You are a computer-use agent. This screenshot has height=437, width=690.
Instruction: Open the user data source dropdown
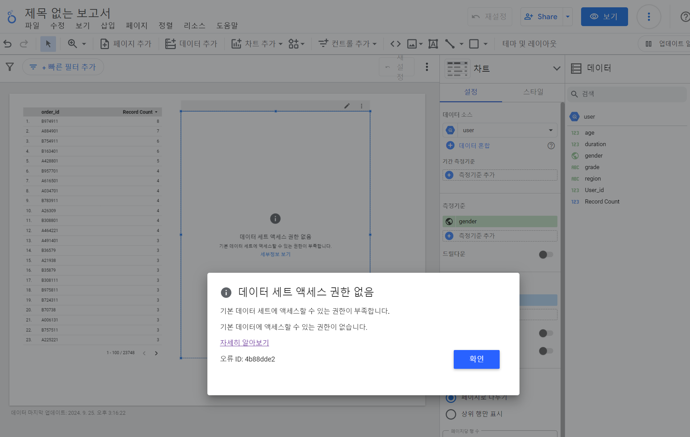click(x=500, y=130)
